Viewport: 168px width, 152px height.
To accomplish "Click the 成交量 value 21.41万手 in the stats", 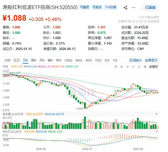I will (x=141, y=27).
